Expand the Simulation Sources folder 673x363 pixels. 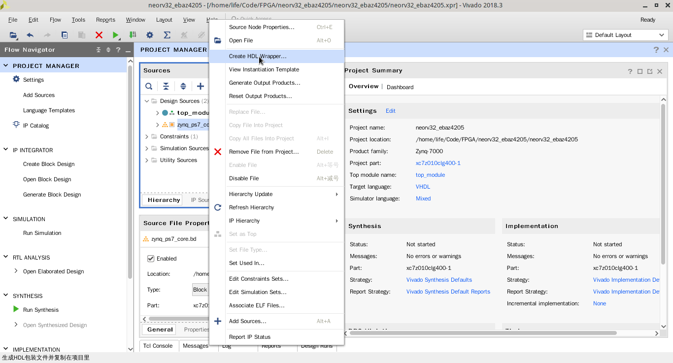pyautogui.click(x=147, y=148)
